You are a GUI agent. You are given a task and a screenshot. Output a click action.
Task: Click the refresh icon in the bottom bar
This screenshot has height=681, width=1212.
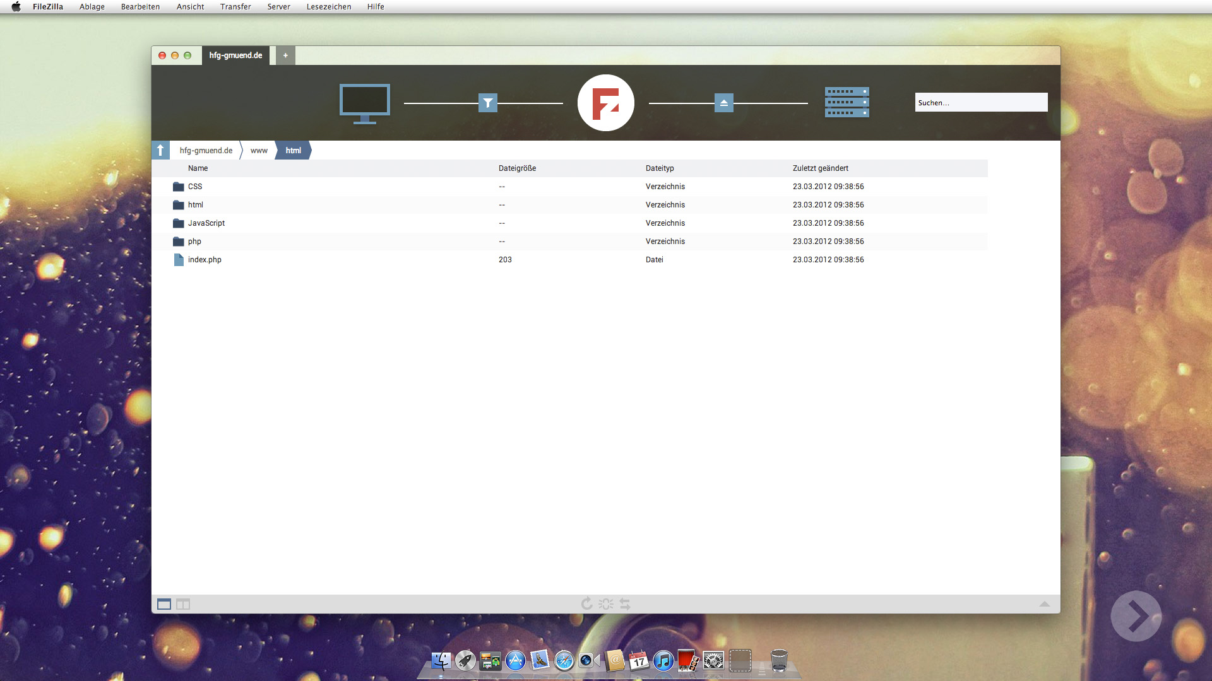coord(586,603)
